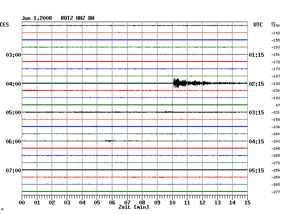This screenshot has height=214, width=282.
Task: Click the 05 minute axis label
Action: click(x=97, y=202)
